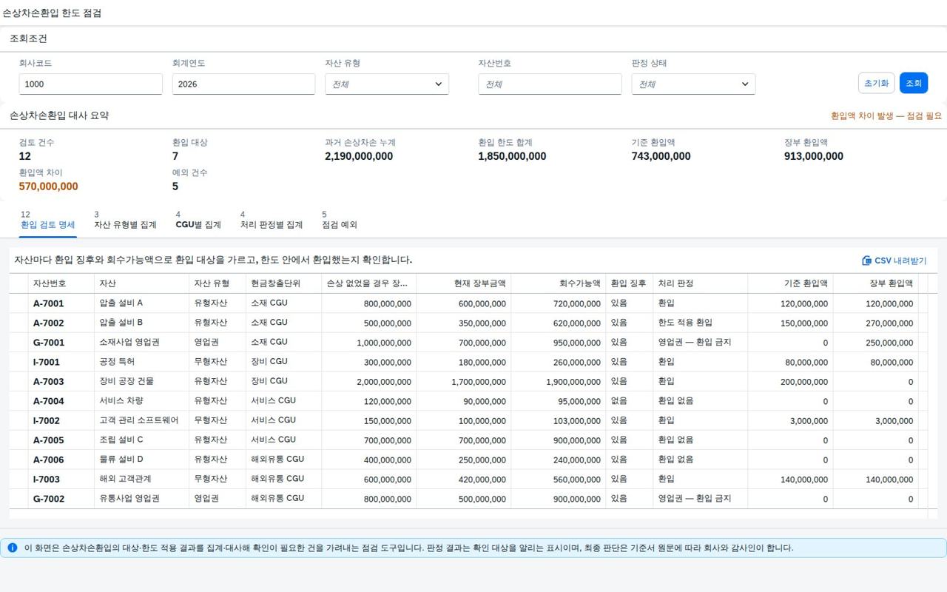Click 예외 건수 value 5
This screenshot has height=592, width=947.
click(175, 186)
